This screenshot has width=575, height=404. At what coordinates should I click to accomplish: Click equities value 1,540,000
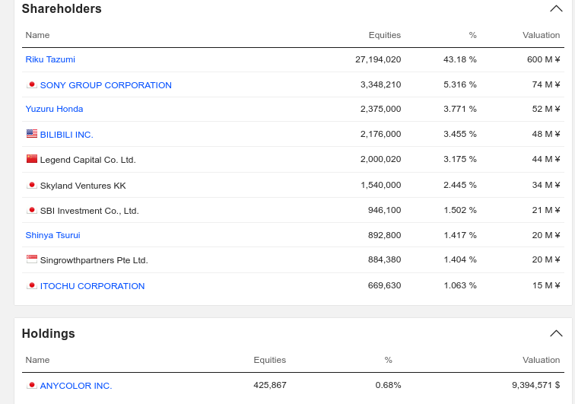coord(380,185)
